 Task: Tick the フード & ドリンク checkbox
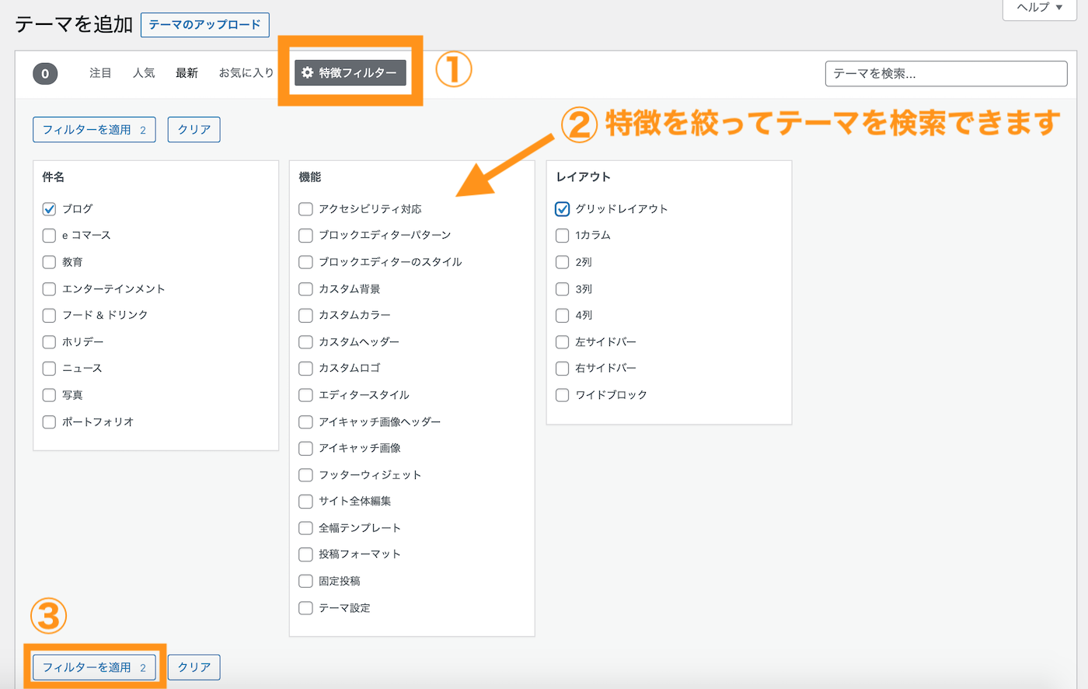[49, 316]
